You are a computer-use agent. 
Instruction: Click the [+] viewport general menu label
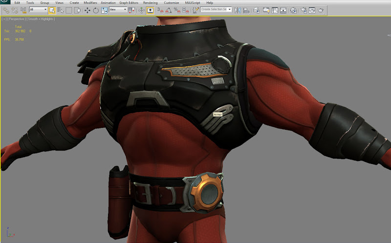click(4, 19)
